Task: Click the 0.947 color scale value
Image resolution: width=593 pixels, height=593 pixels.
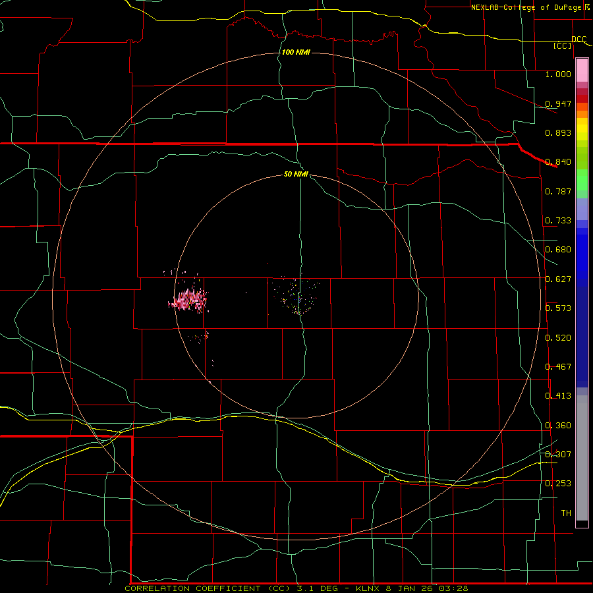Action: coord(558,103)
